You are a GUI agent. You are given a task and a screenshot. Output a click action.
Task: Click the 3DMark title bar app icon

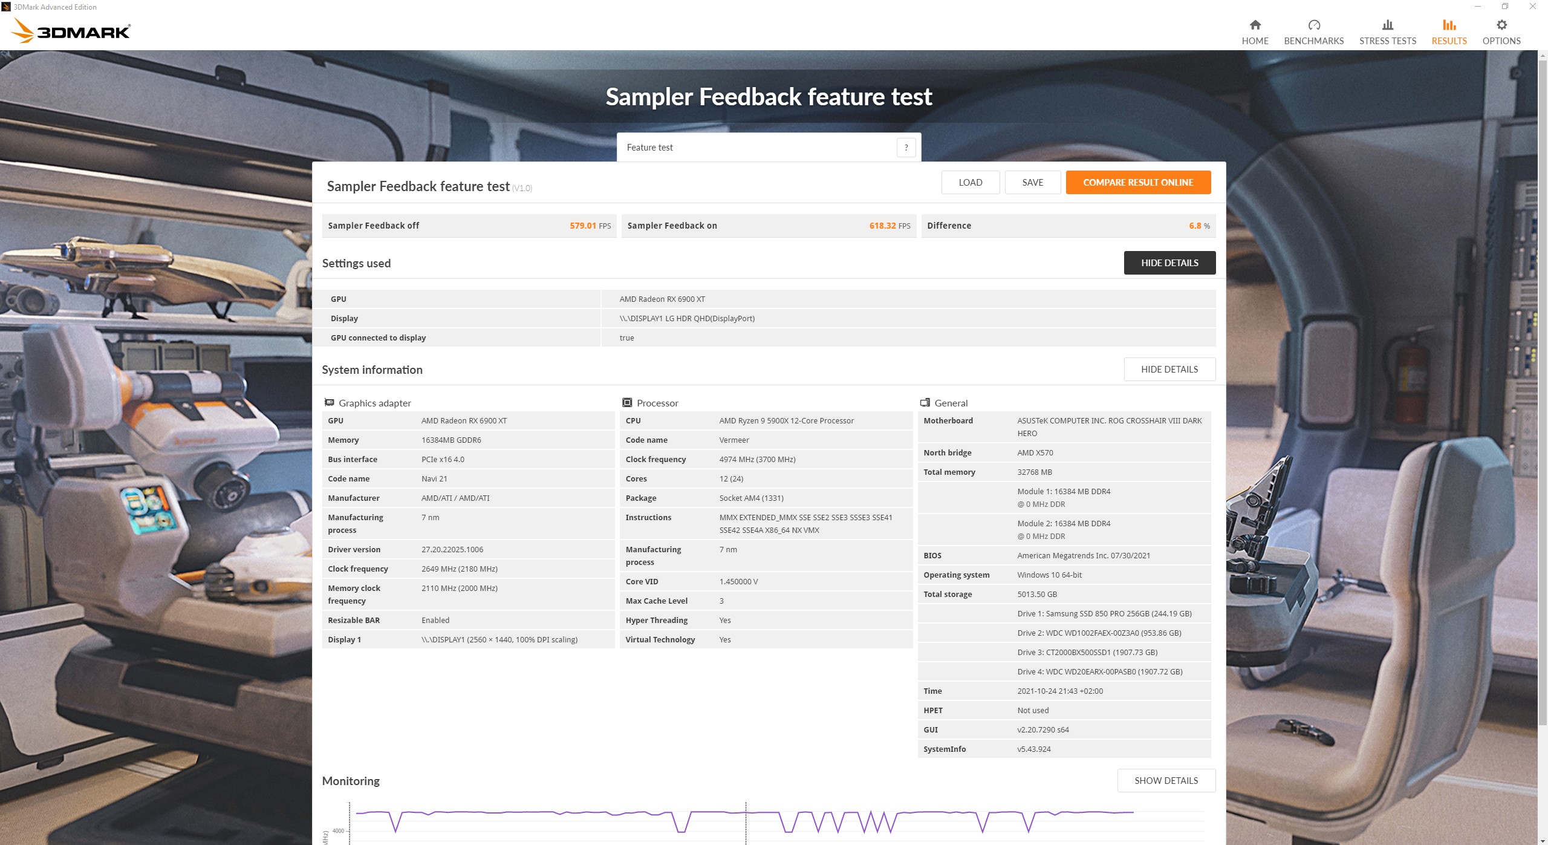6,7
